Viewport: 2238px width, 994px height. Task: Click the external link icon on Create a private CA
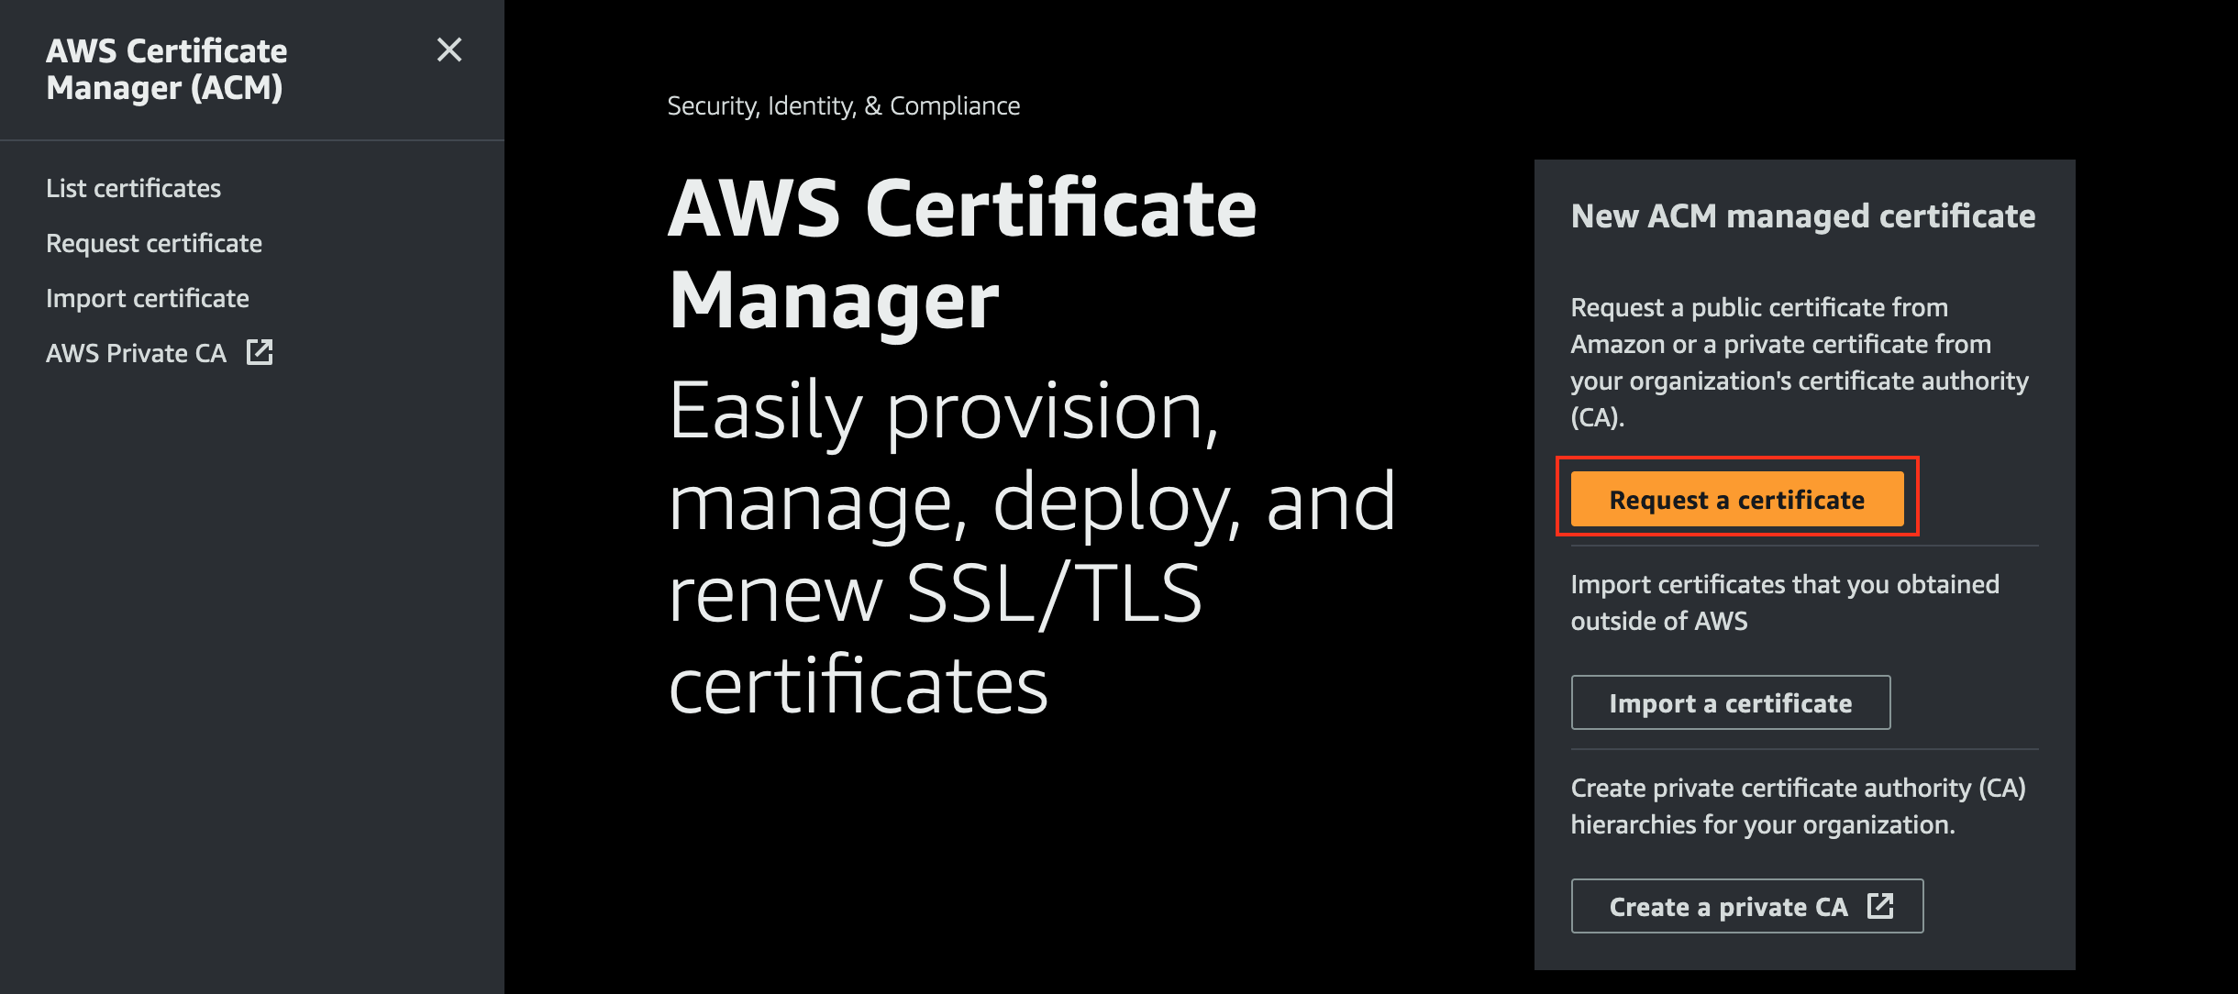point(1881,905)
